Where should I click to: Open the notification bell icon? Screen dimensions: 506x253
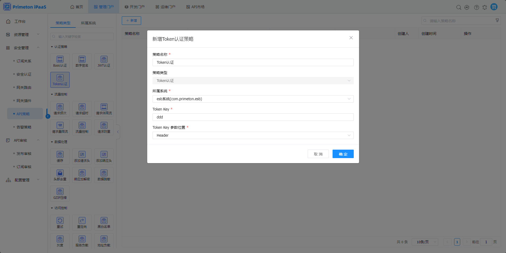(x=485, y=7)
